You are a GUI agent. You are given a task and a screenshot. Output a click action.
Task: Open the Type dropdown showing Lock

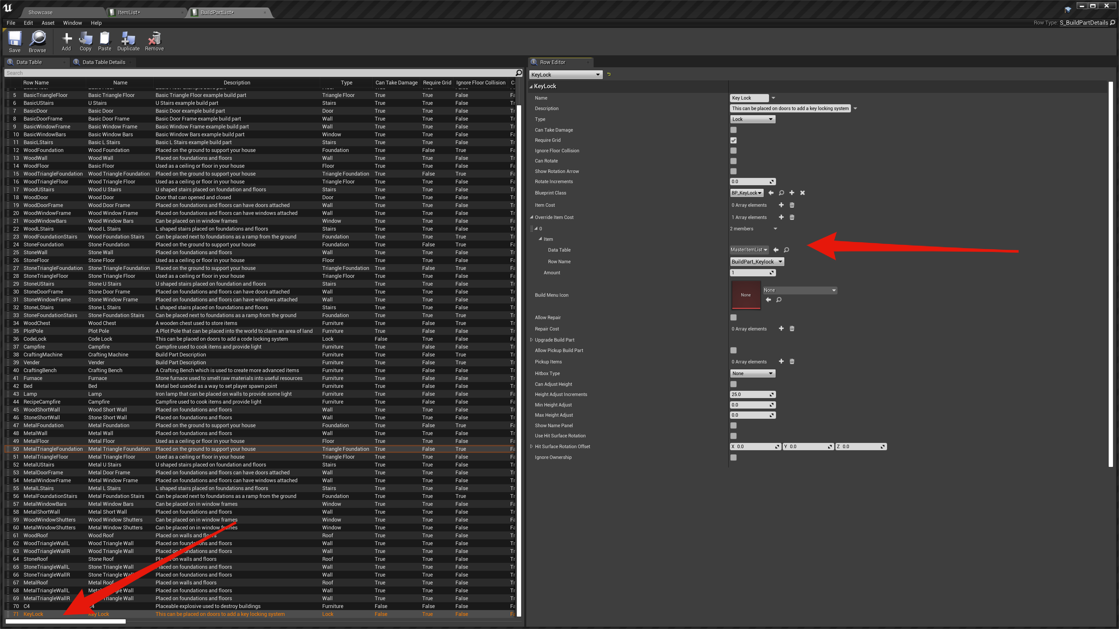tap(752, 119)
